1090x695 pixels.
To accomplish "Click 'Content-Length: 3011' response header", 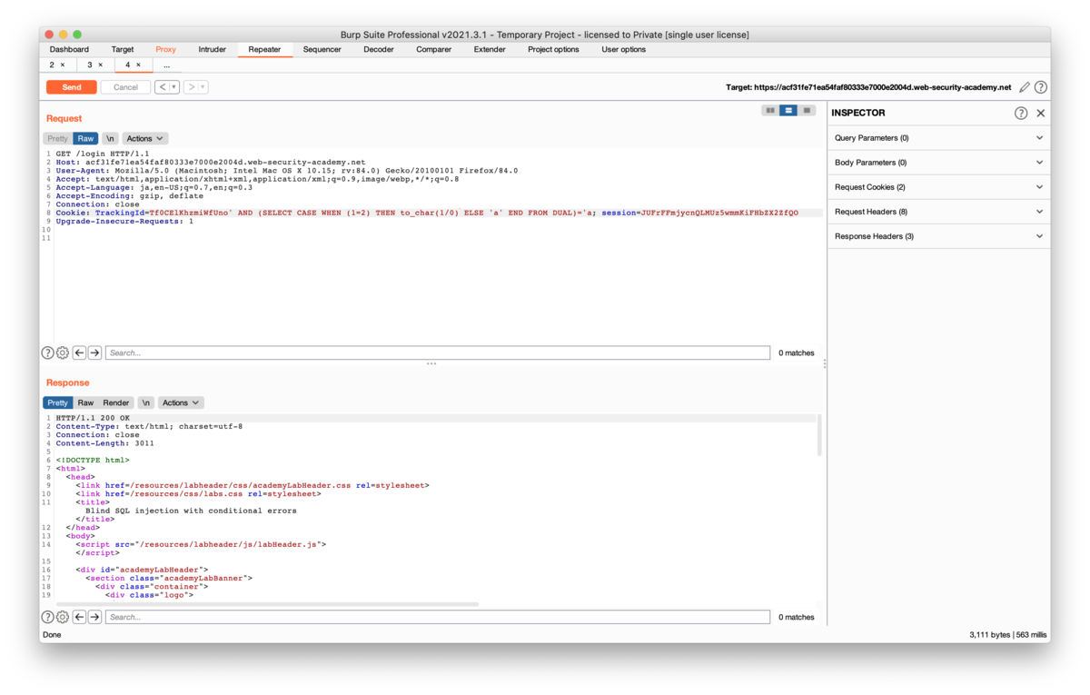I will (104, 443).
